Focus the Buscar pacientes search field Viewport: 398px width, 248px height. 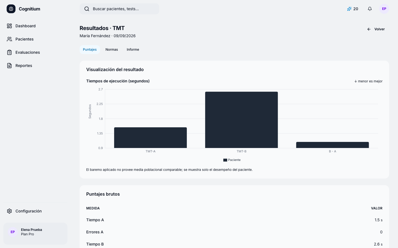click(119, 9)
